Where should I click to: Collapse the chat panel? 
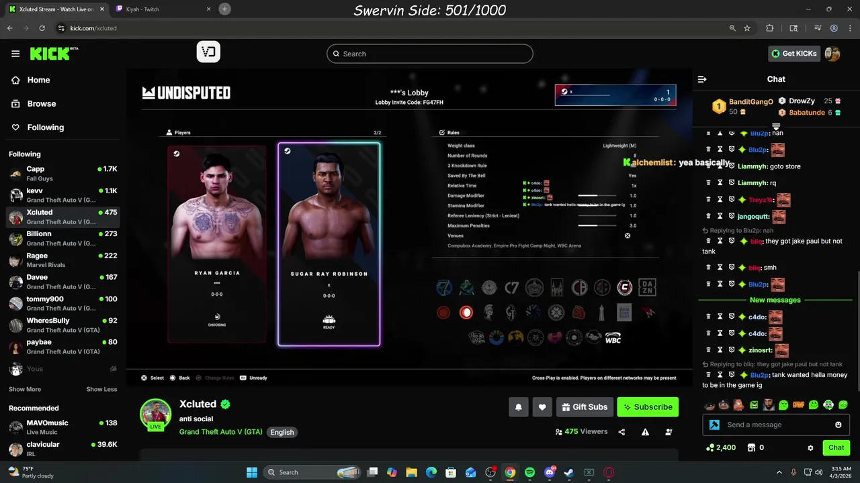point(702,79)
